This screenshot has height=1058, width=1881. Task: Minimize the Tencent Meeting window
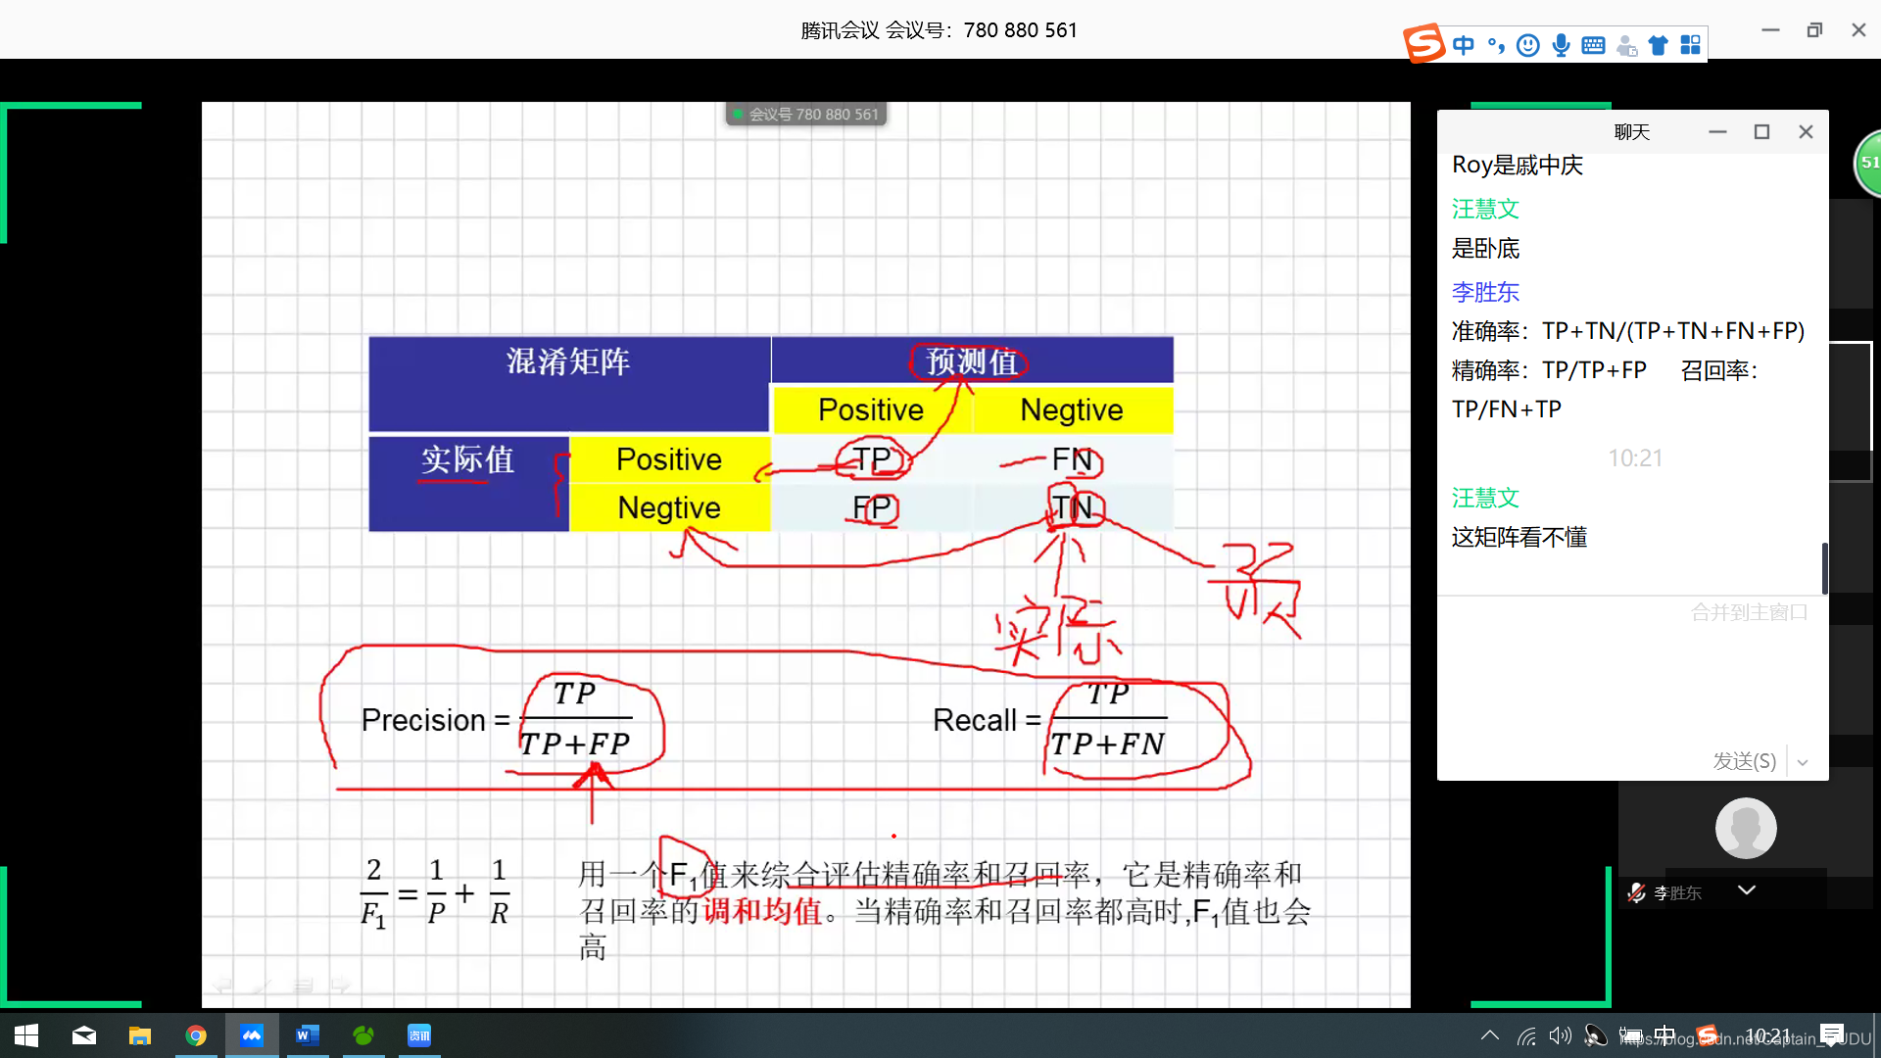pyautogui.click(x=1770, y=30)
